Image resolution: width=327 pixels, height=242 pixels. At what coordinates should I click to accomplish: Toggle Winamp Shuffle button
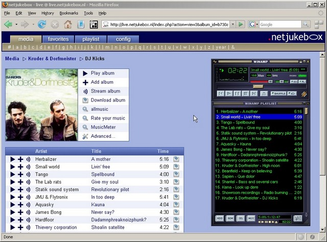(278, 93)
